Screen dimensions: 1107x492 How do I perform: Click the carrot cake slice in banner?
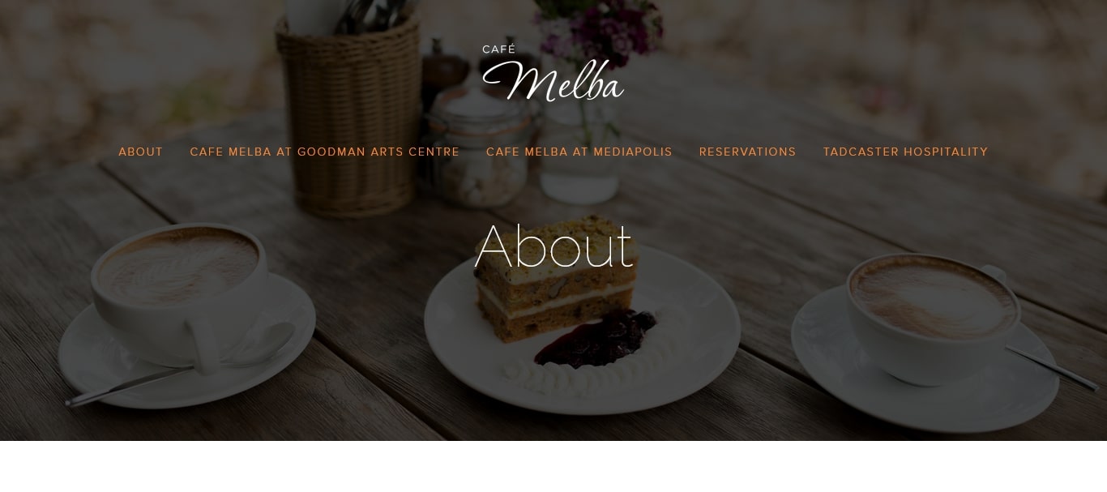coord(556,280)
